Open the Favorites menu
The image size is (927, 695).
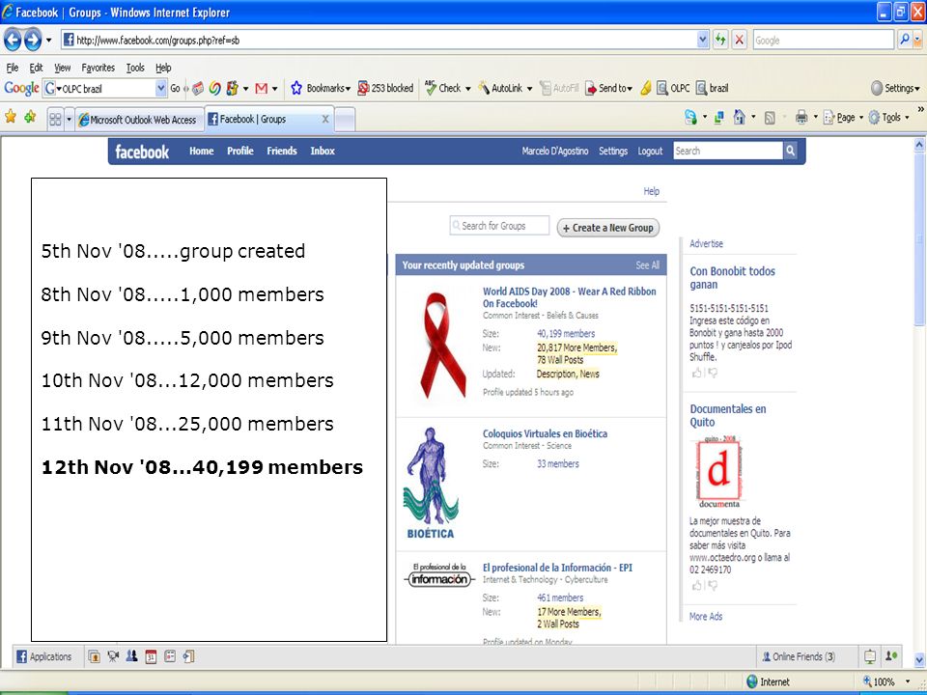[x=98, y=68]
